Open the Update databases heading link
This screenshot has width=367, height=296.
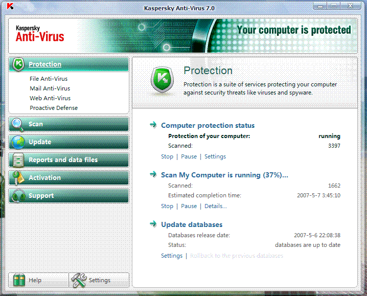pyautogui.click(x=192, y=224)
